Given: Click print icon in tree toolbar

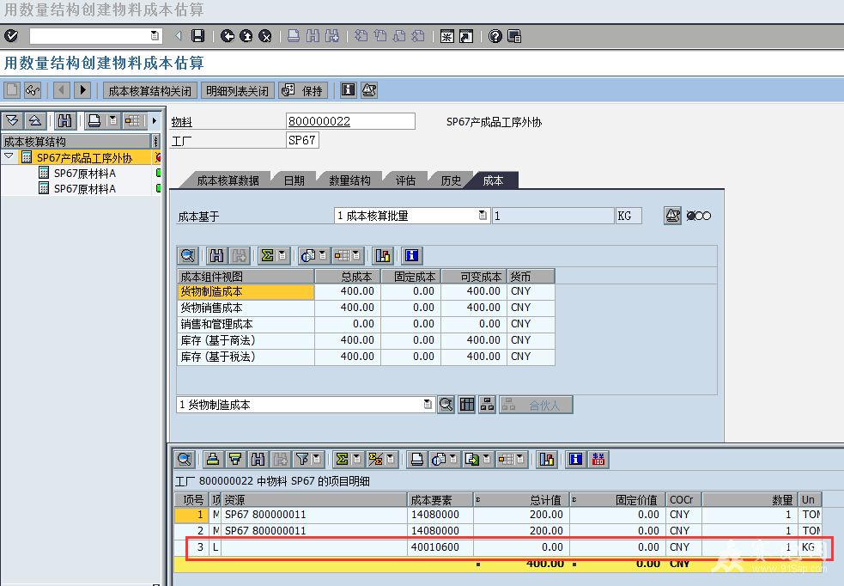Looking at the screenshot, I should (x=94, y=120).
